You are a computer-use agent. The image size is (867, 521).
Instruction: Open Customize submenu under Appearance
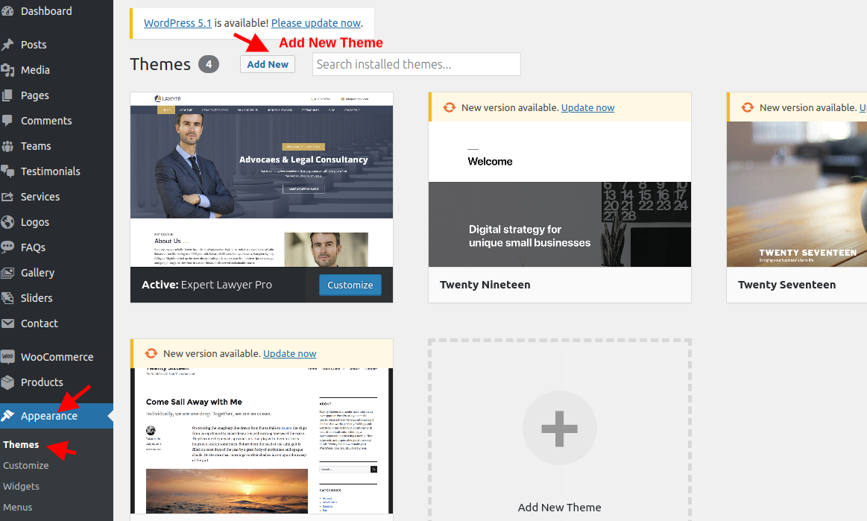tap(26, 466)
